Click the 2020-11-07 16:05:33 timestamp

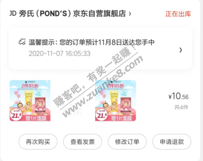click(x=60, y=54)
